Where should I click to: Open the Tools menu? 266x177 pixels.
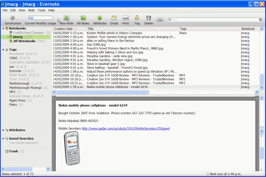41,10
